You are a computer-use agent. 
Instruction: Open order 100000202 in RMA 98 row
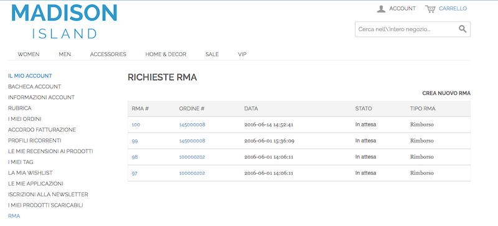(x=192, y=157)
